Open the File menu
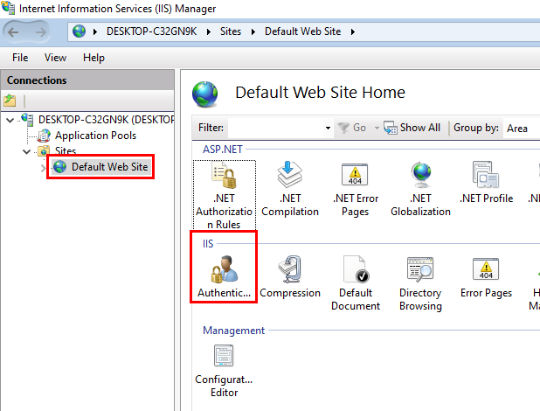The height and width of the screenshot is (411, 540). pyautogui.click(x=20, y=58)
